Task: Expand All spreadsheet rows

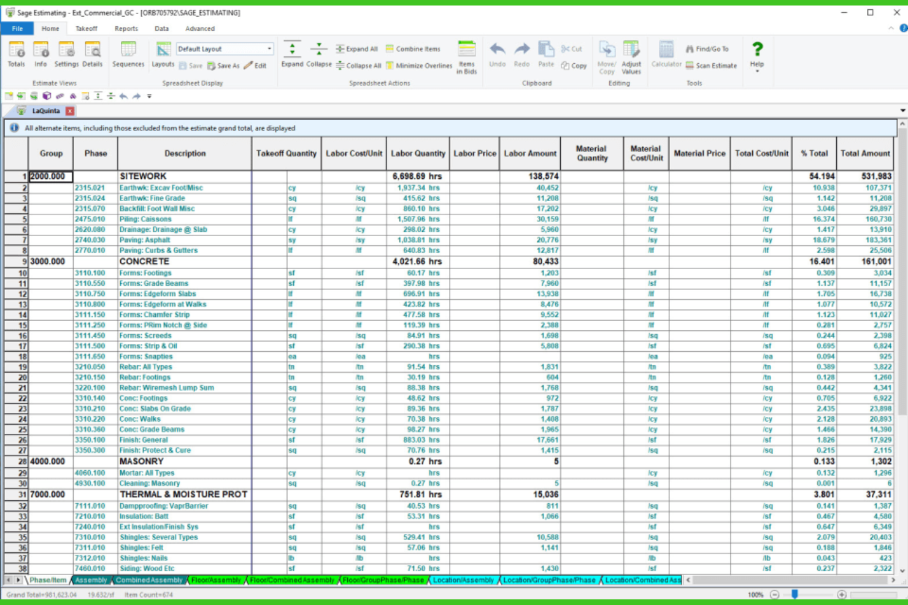Action: (x=357, y=49)
